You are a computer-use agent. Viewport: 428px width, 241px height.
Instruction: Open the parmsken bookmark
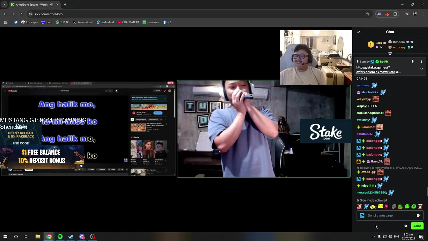151,22
